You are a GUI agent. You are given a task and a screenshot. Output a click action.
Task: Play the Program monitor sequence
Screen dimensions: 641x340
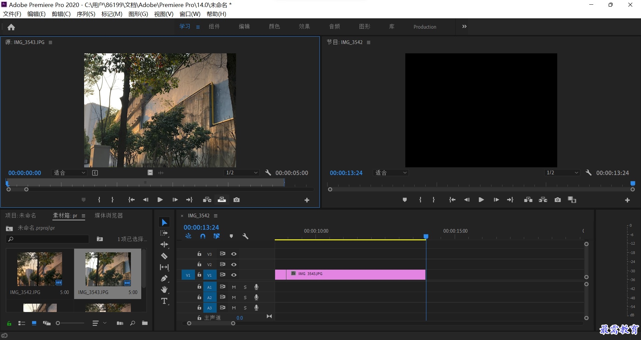click(481, 200)
